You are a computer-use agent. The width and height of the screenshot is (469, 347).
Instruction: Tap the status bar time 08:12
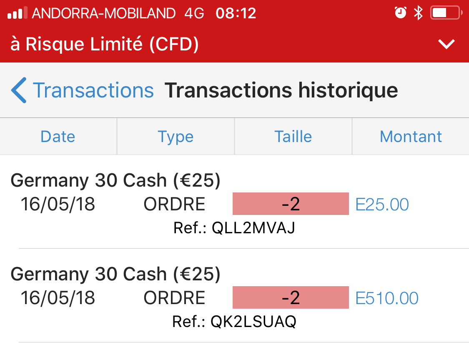[x=236, y=13]
